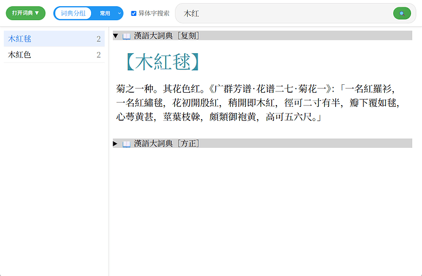Click book icon beside 漢語大詞典 [方正]
The height and width of the screenshot is (276, 422).
click(x=126, y=144)
